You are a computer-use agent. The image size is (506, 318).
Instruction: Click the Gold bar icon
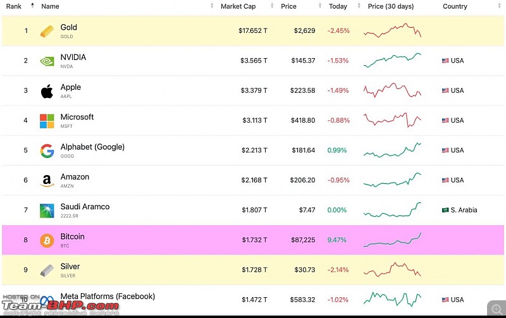click(x=47, y=31)
